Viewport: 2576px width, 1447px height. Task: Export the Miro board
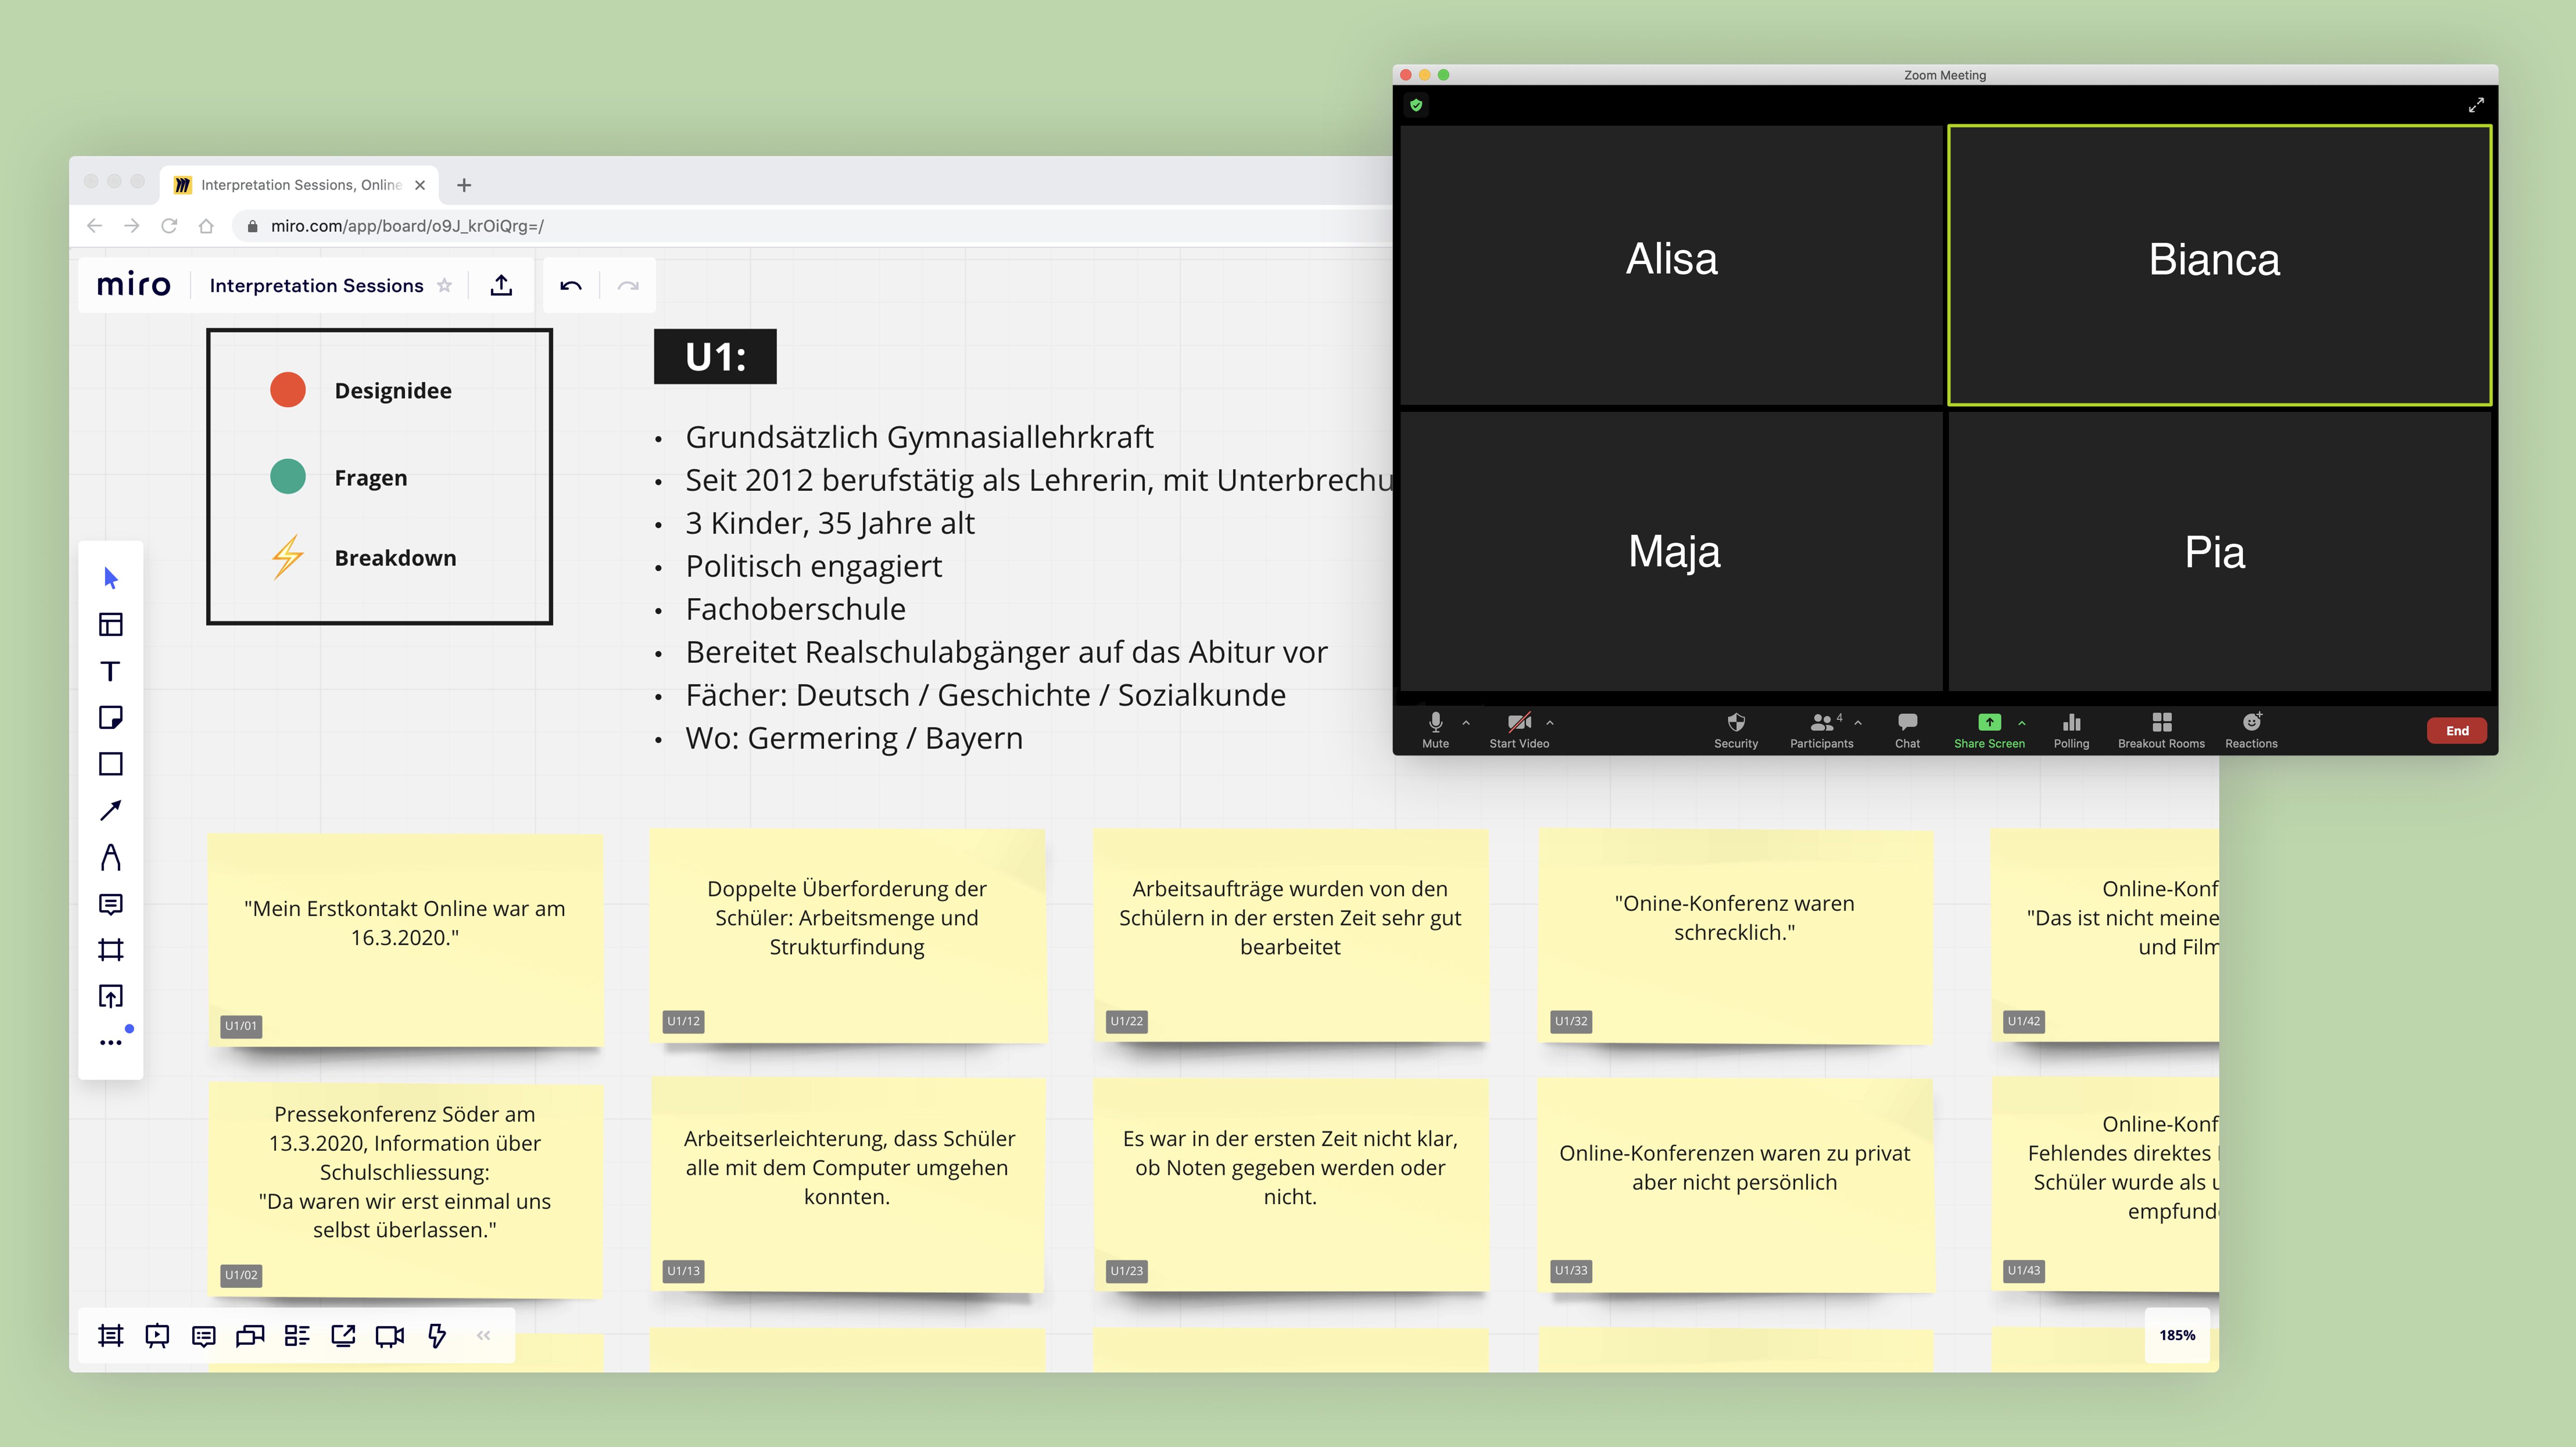pyautogui.click(x=502, y=286)
